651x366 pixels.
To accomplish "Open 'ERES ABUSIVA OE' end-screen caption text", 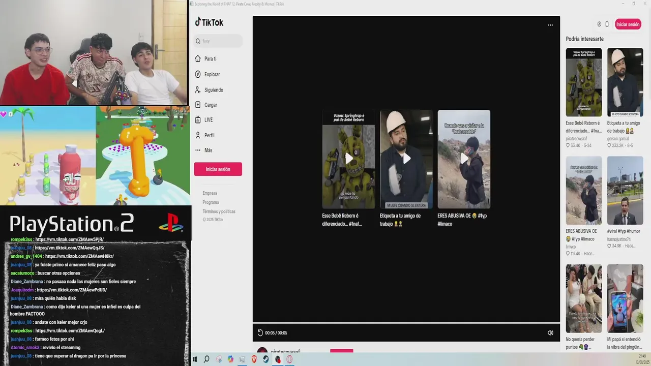I will [462, 220].
